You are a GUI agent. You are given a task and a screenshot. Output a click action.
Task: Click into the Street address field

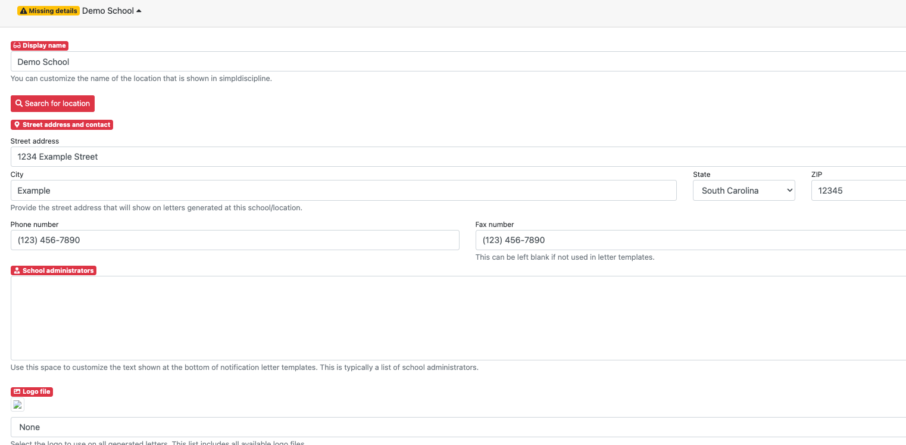[x=458, y=157]
